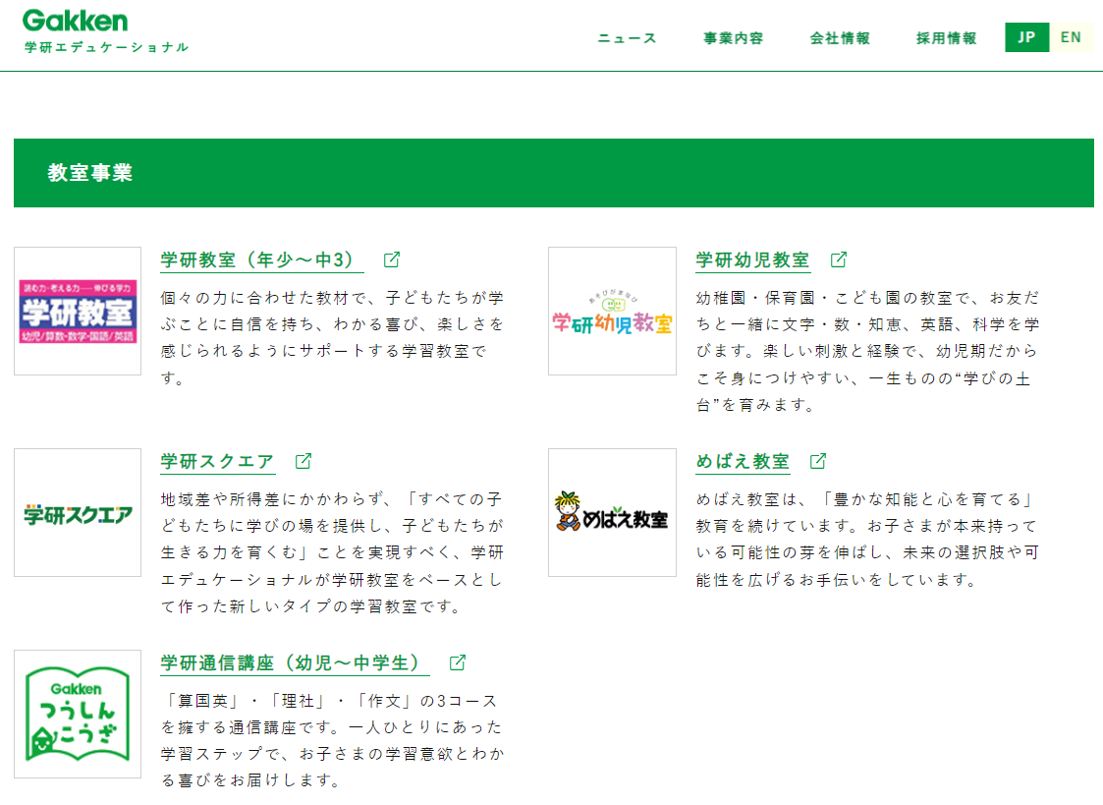Select the 学研スクエア logo image

click(x=78, y=512)
